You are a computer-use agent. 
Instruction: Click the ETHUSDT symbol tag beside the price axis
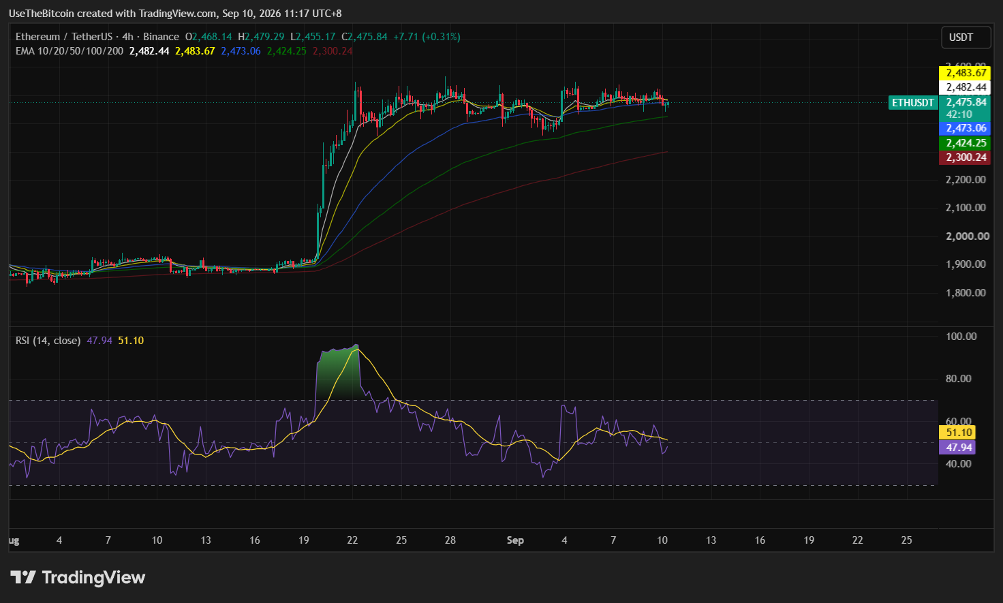[x=913, y=103]
